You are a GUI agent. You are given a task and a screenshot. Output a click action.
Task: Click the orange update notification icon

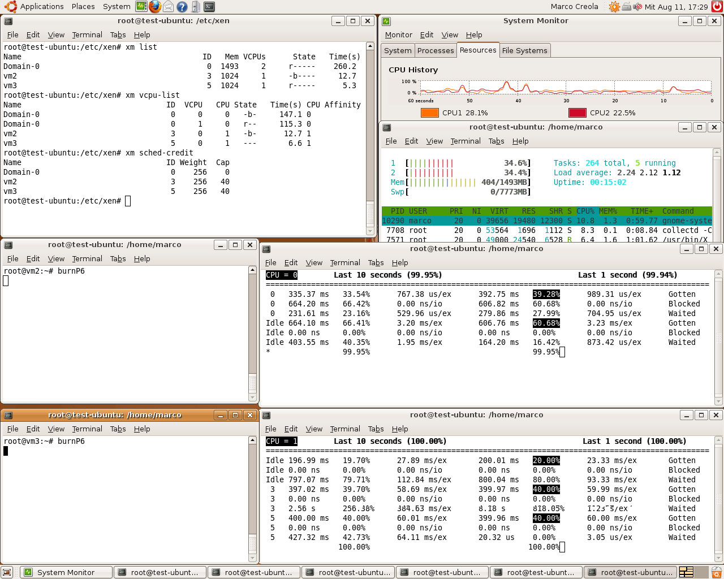click(614, 7)
